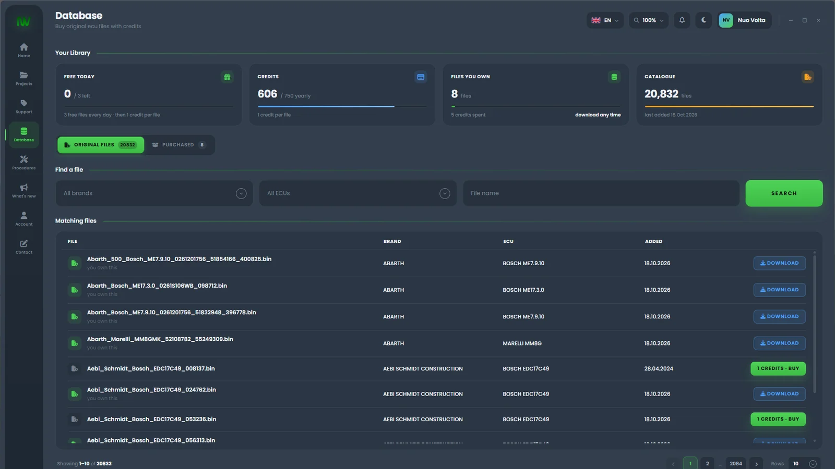Image resolution: width=835 pixels, height=469 pixels.
Task: Switch to the Original Files tab
Action: point(101,145)
